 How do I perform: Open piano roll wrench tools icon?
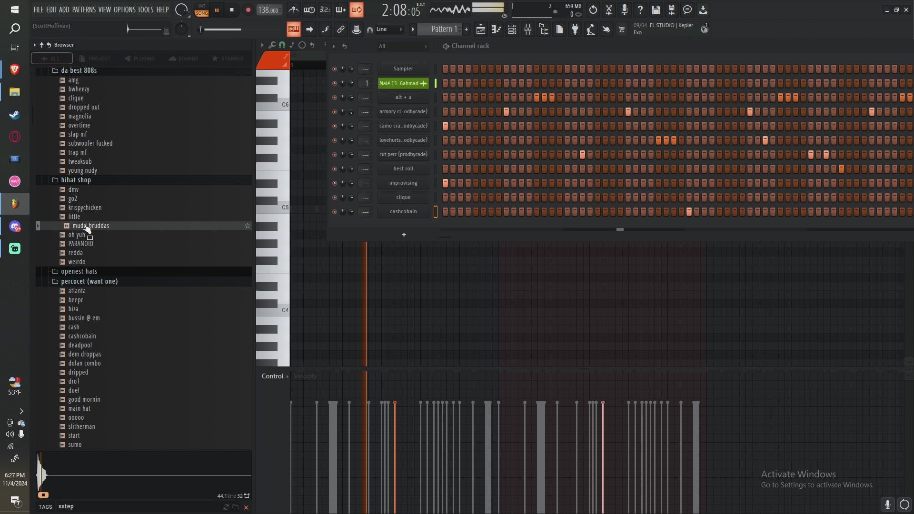pos(272,45)
